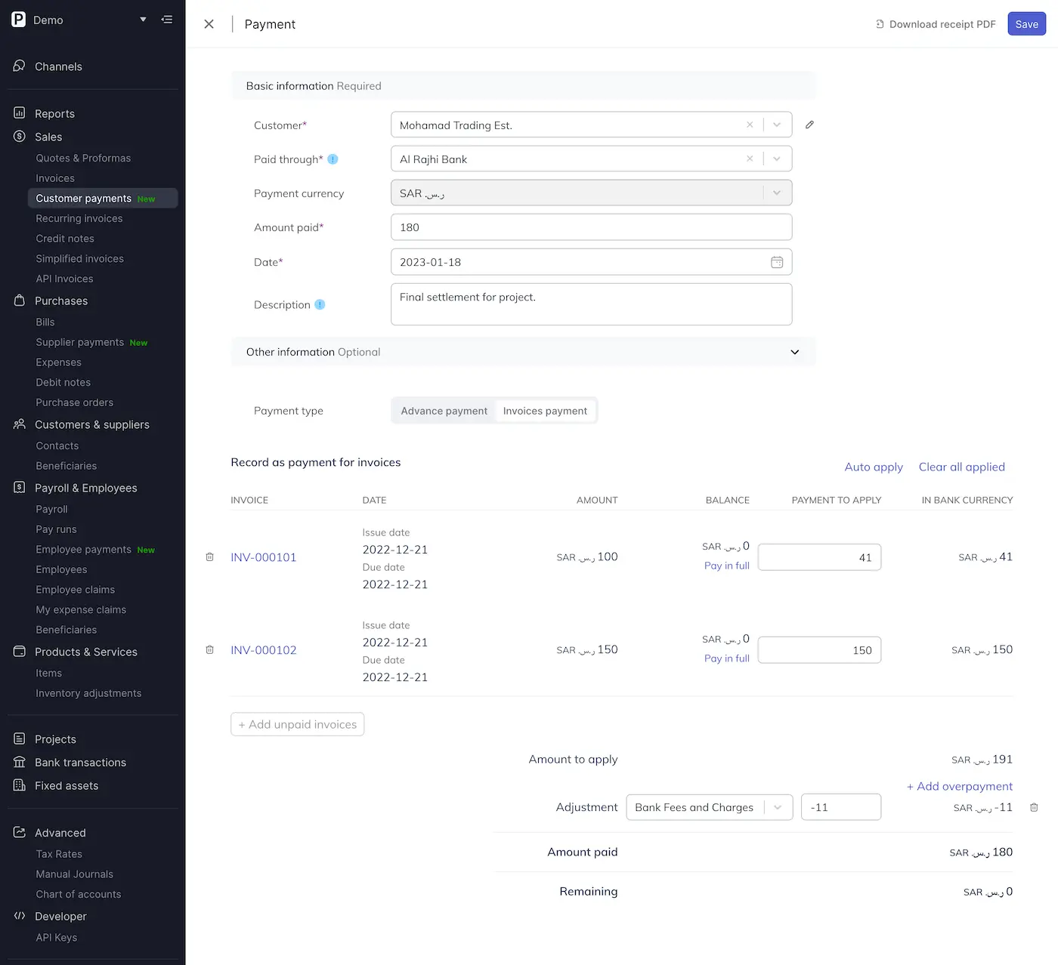Open invoice INV-000102
The width and height of the screenshot is (1058, 965).
263,649
